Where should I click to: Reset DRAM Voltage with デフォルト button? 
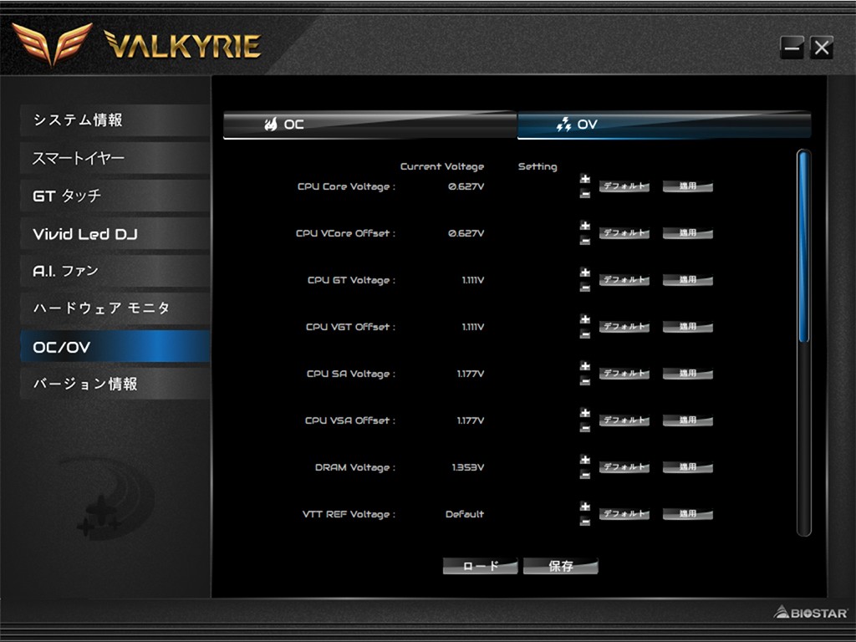click(x=624, y=467)
